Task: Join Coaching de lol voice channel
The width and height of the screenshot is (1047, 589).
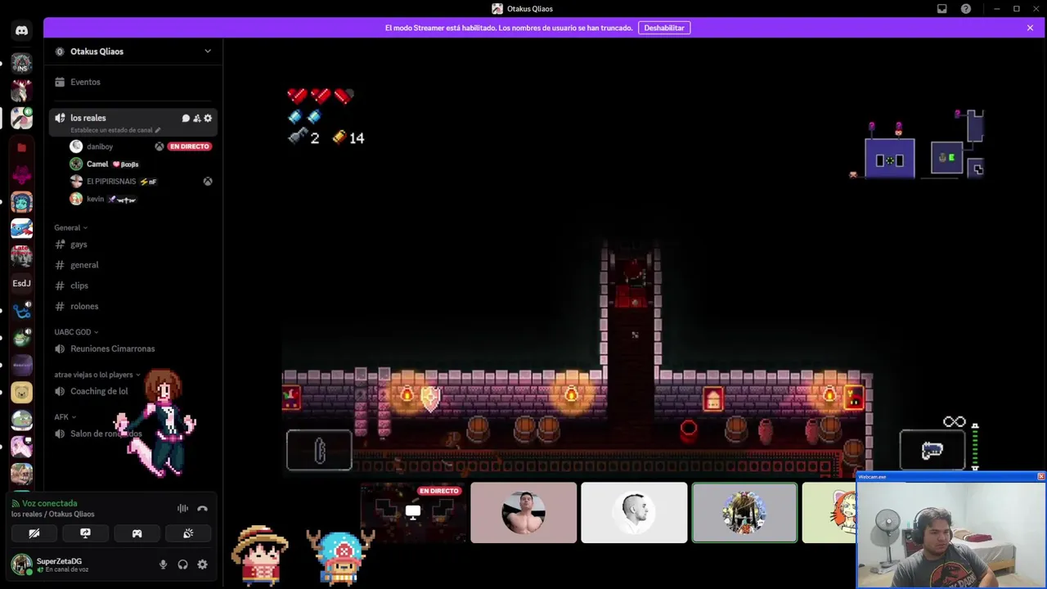Action: 99,391
